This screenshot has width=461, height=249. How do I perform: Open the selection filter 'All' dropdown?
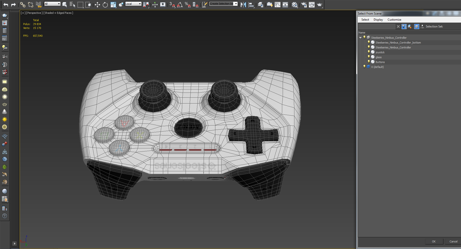52,4
